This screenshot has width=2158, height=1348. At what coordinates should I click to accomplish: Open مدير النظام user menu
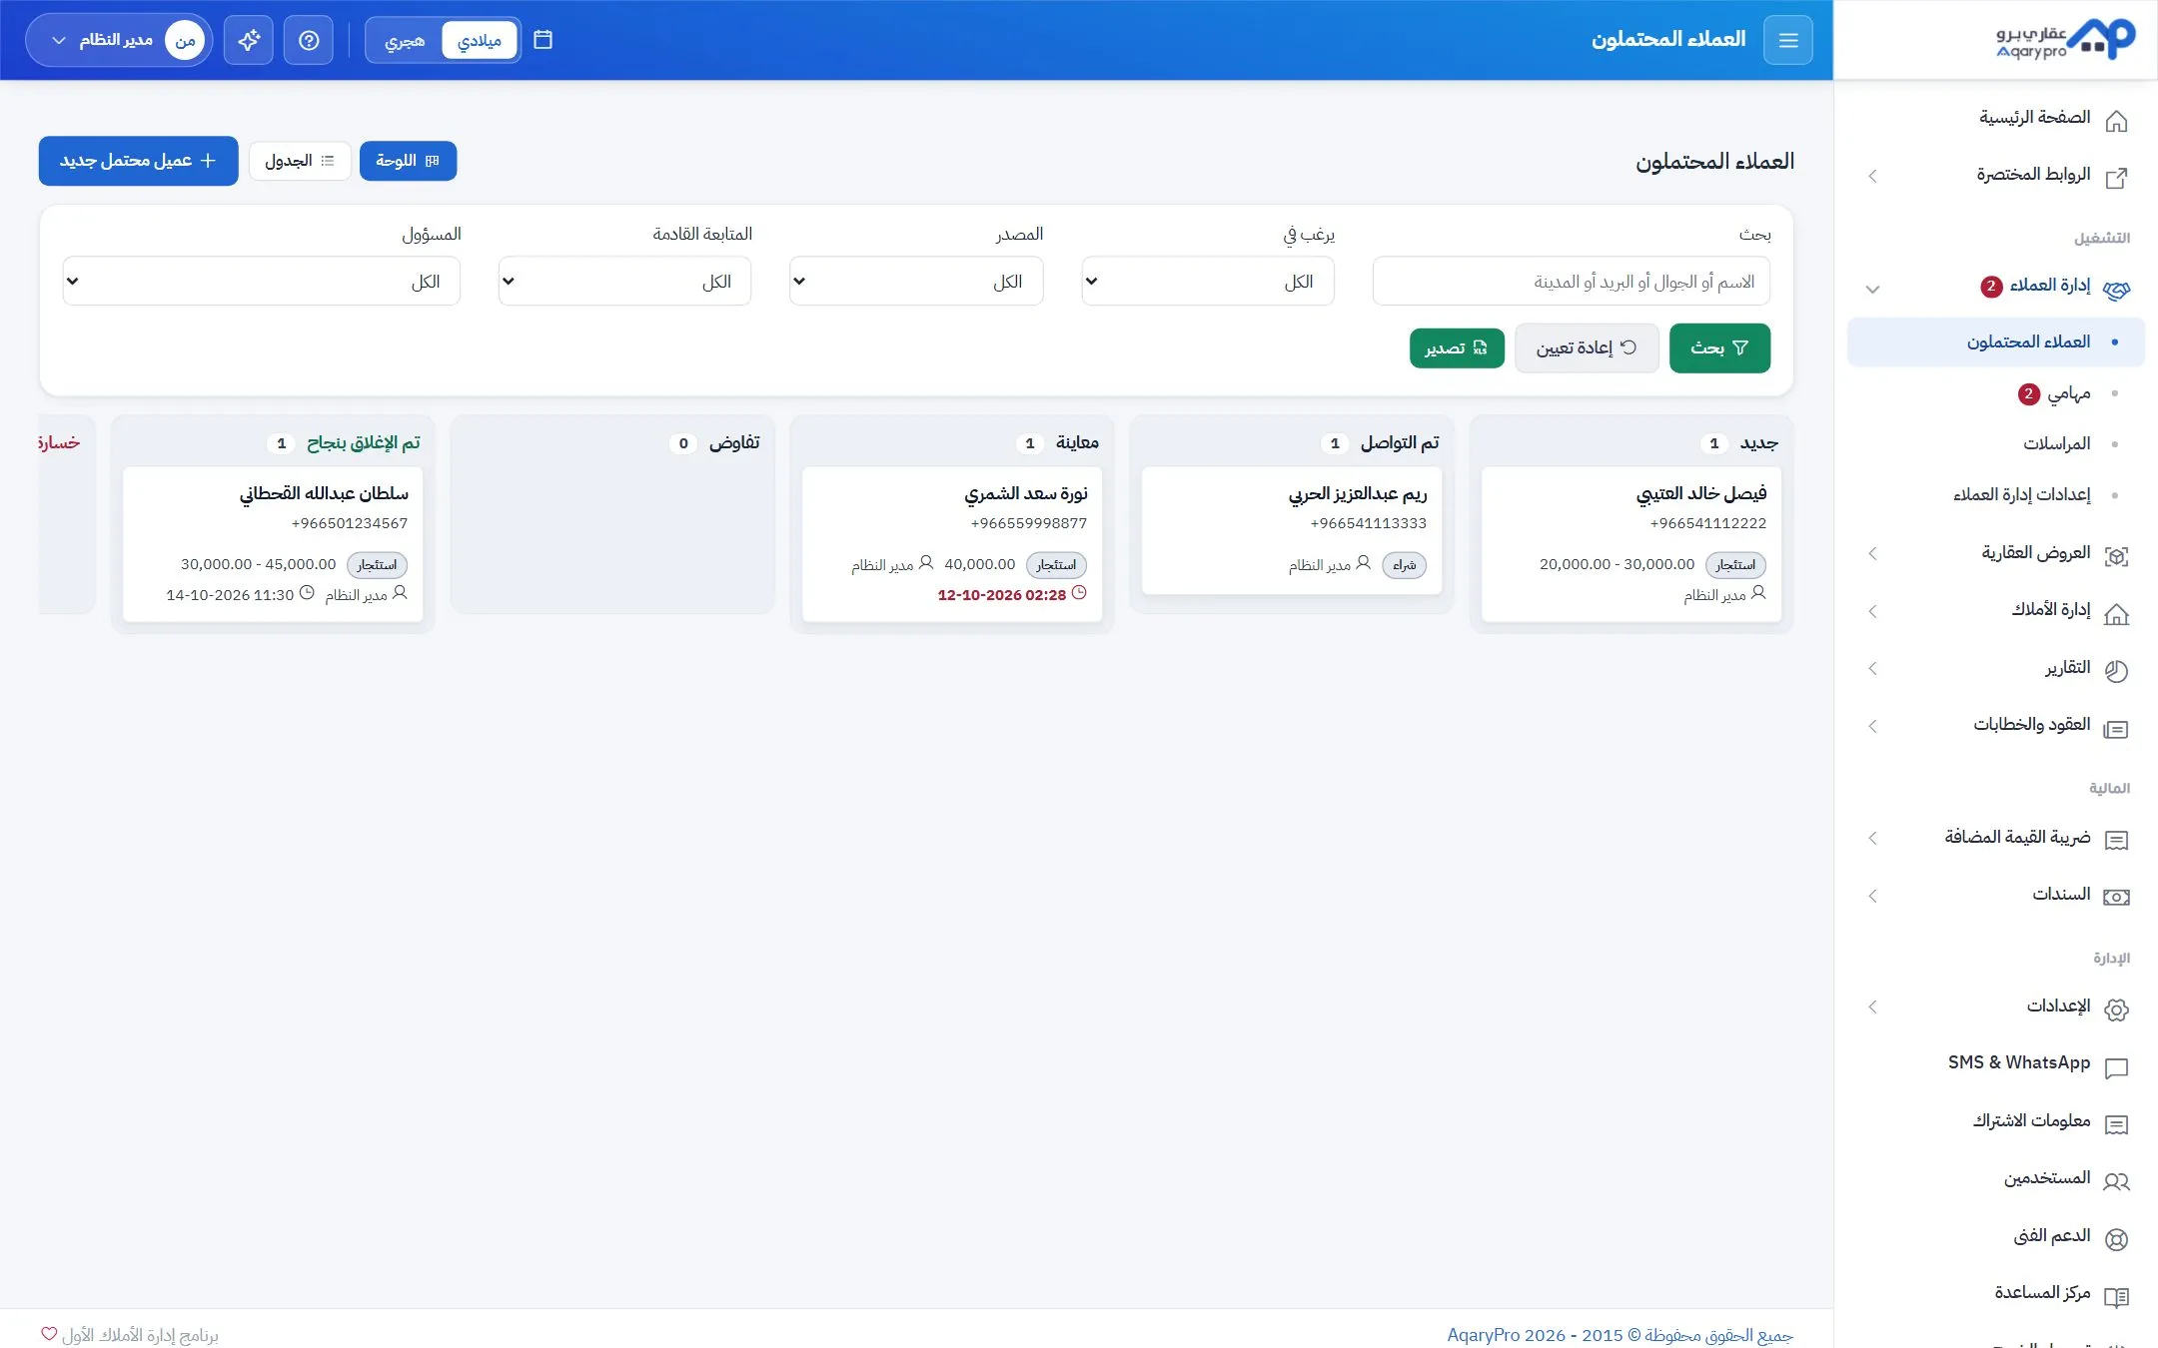point(118,40)
